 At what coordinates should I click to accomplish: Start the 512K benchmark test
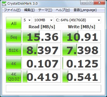pyautogui.click(x=14, y=50)
